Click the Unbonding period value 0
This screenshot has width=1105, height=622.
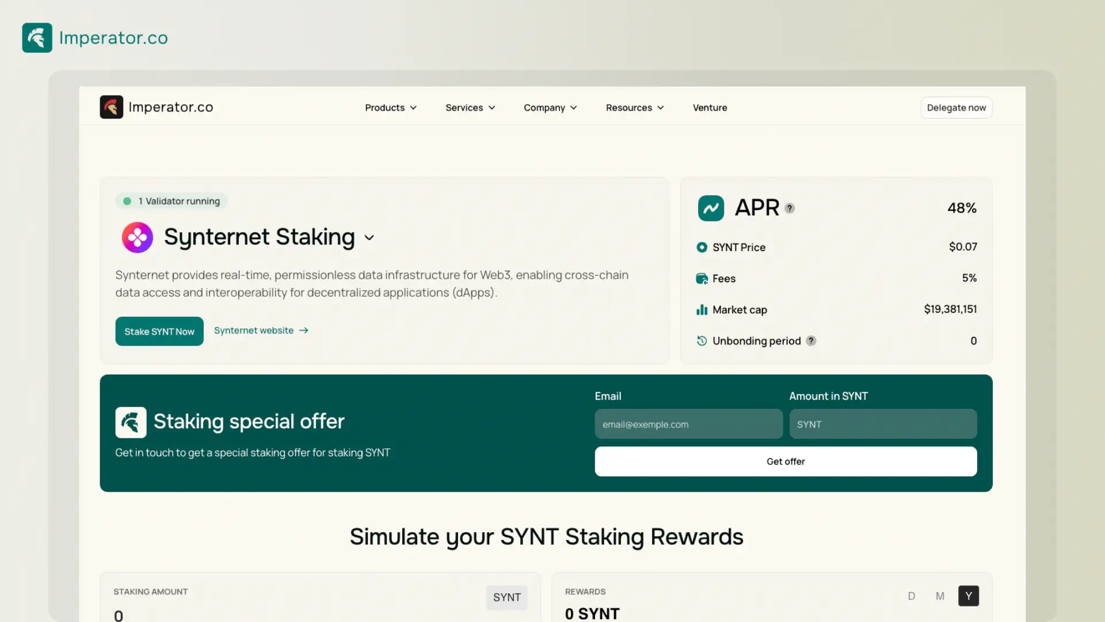coord(973,341)
